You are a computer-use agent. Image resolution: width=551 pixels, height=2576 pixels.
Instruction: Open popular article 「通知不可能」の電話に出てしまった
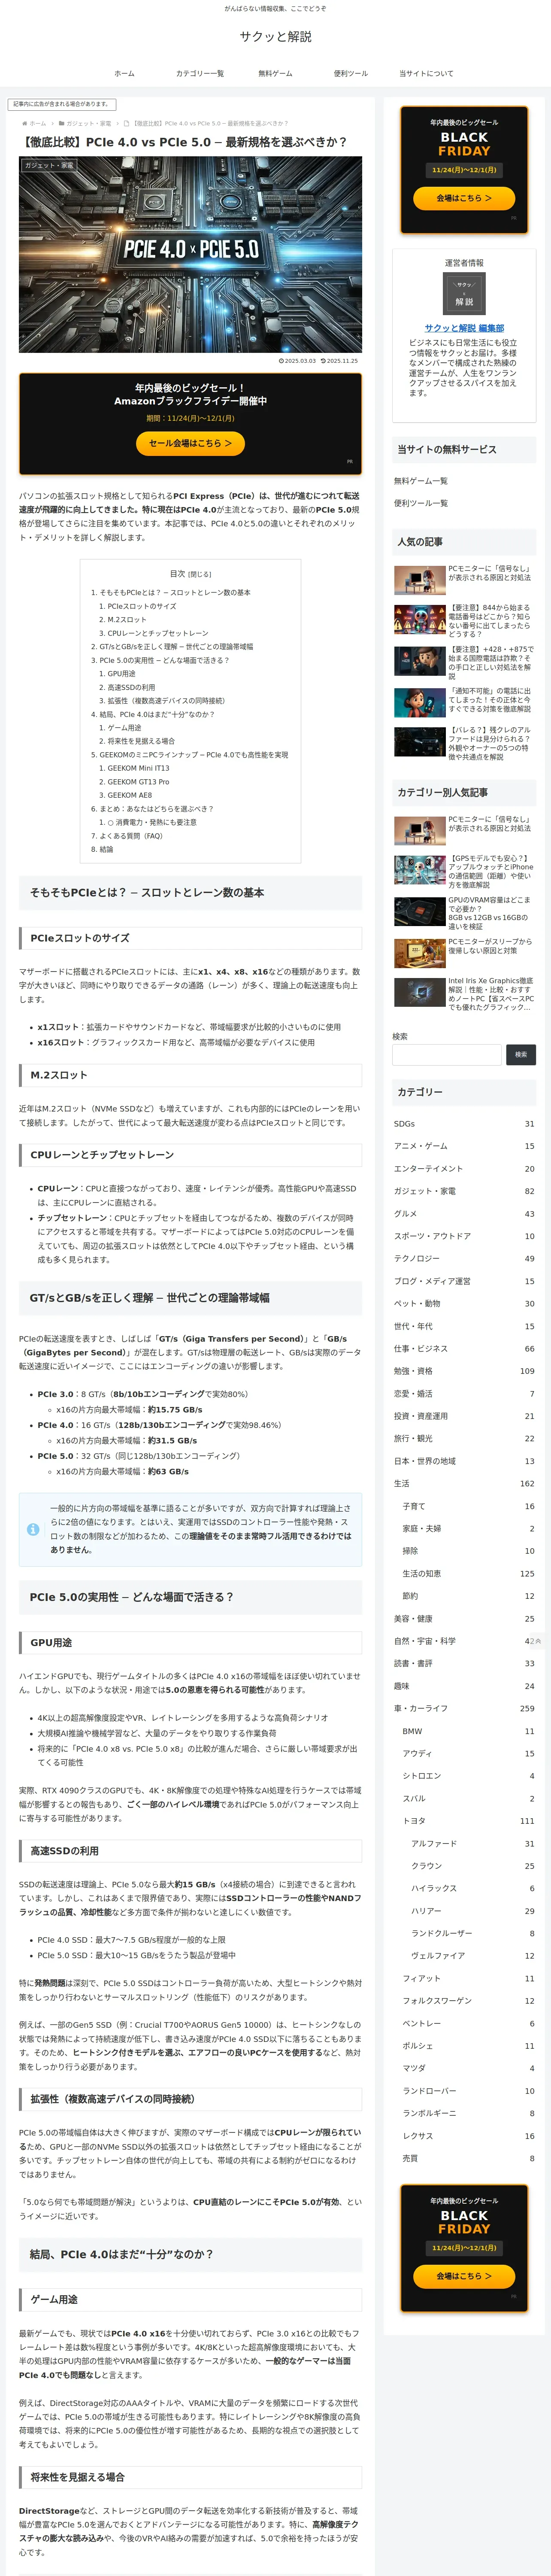pyautogui.click(x=464, y=703)
